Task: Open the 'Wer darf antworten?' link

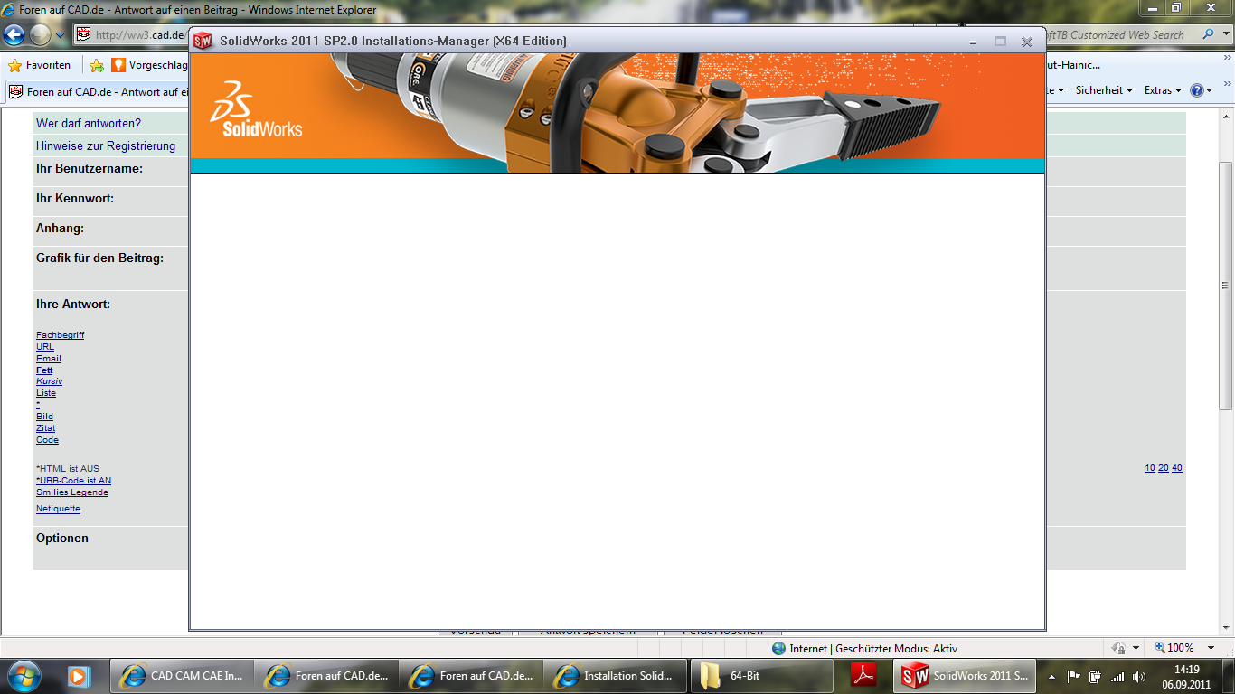Action: coord(89,123)
